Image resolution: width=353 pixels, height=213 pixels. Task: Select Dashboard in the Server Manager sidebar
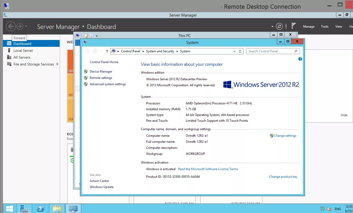pos(31,44)
